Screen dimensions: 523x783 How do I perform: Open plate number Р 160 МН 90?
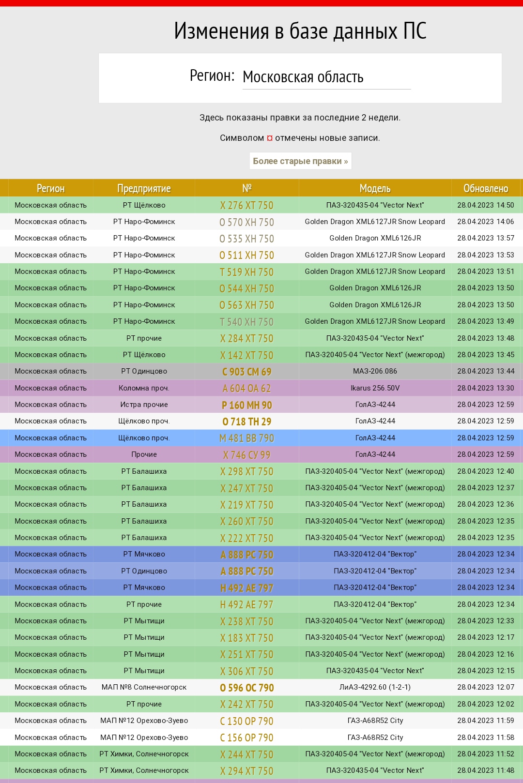click(247, 405)
